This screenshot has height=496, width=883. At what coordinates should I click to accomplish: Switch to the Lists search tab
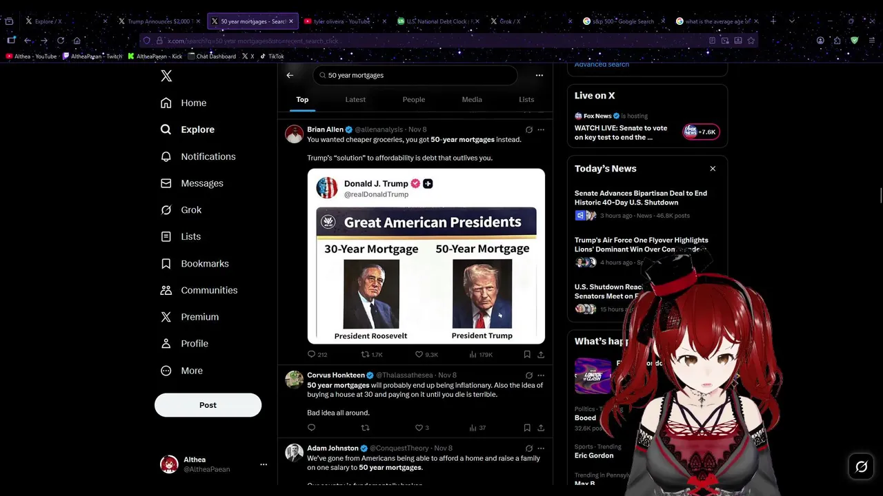(526, 99)
